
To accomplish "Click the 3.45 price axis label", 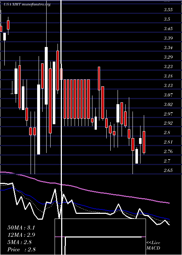I will point(168,29).
